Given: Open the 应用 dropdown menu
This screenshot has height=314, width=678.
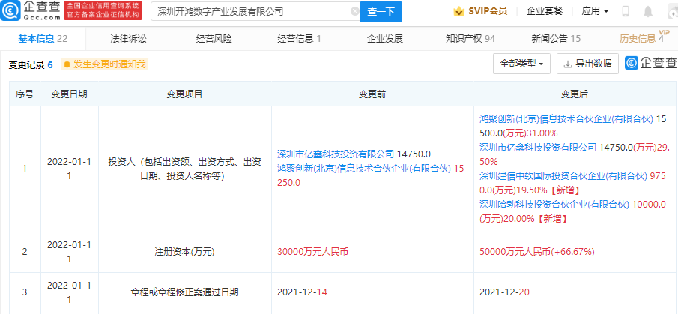Looking at the screenshot, I should (595, 12).
